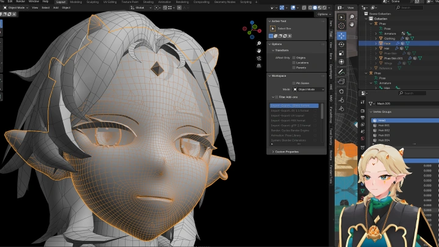The width and height of the screenshot is (439, 247).
Task: Select the Hair object in outliner
Action: point(387,48)
